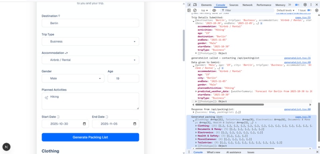Viewport: 320px width, 154px height.
Task: Click the Planned Activities text area
Action: [91, 101]
